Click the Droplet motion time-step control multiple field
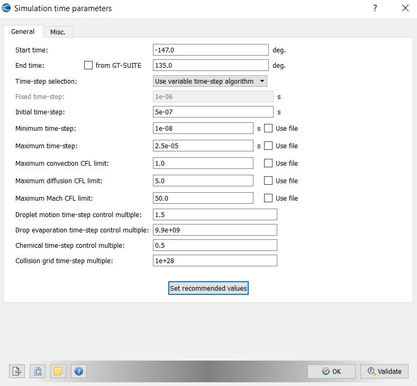This screenshot has height=386, width=417. (x=215, y=214)
